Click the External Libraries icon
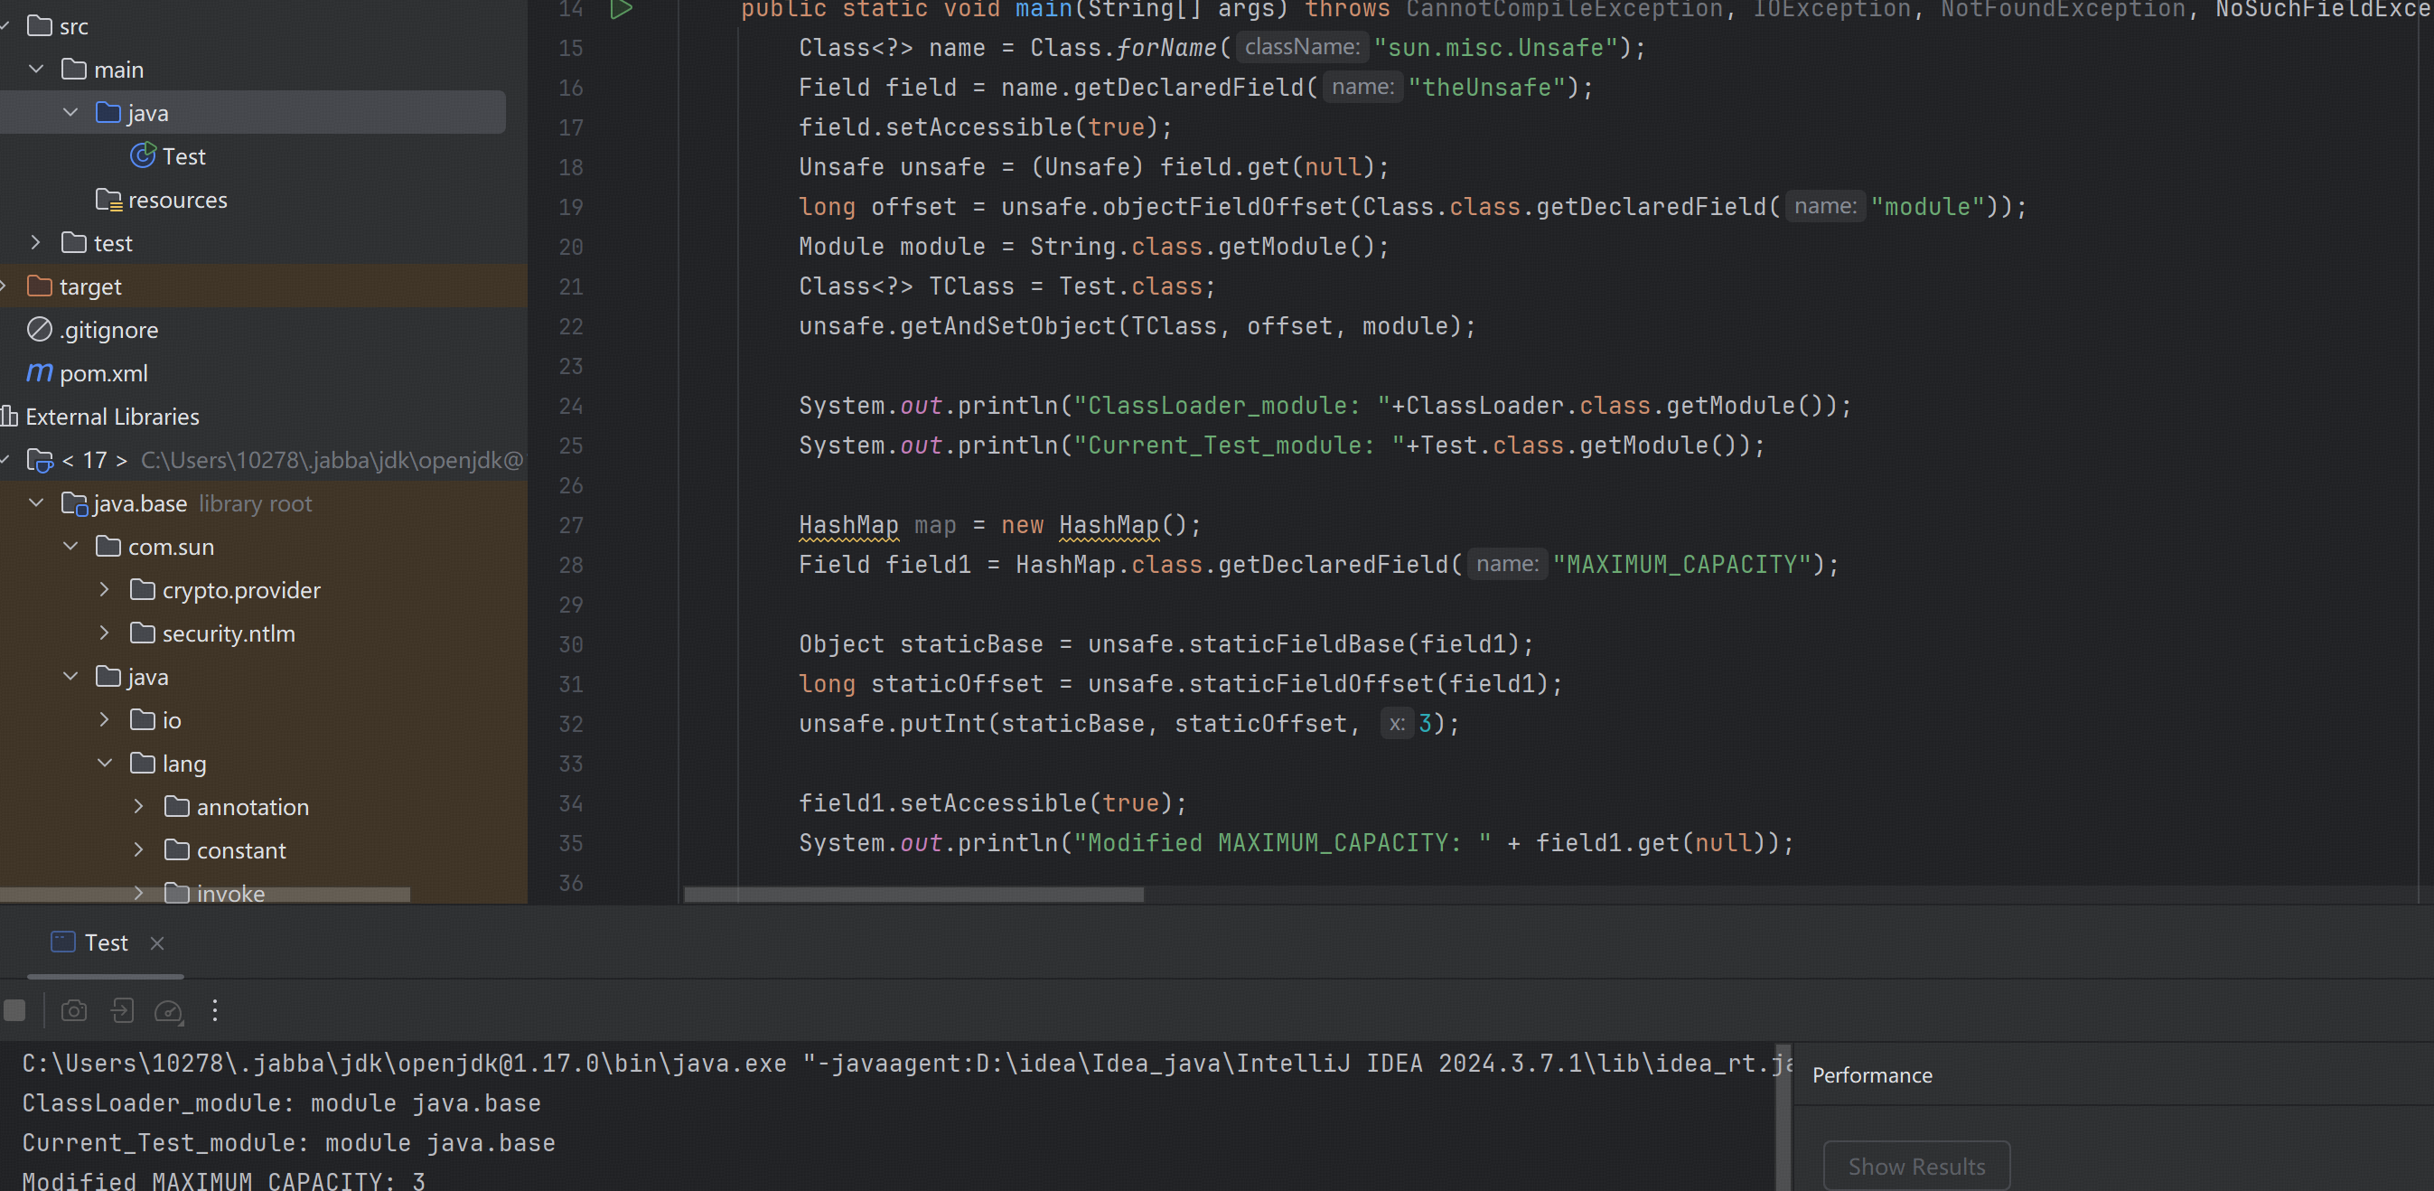Viewport: 2434px width, 1191px height. click(x=9, y=416)
